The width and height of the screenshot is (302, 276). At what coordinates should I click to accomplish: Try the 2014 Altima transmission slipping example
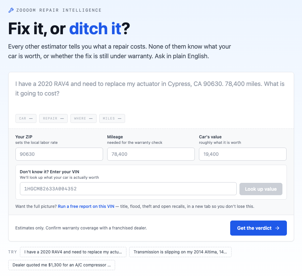[x=180, y=252]
